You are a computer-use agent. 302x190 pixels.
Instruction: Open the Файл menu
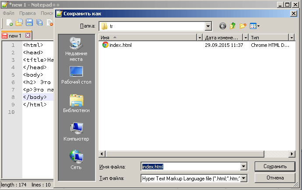click(x=9, y=13)
